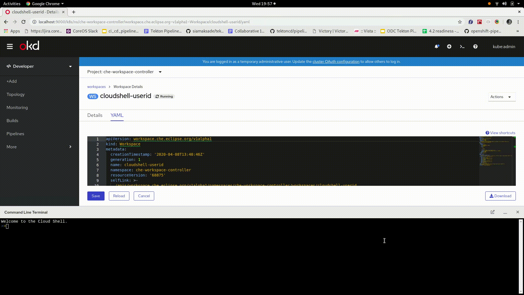
Task: Click the plus import icon in masthead
Action: tap(449, 46)
